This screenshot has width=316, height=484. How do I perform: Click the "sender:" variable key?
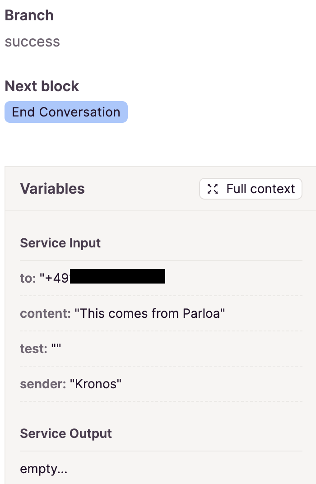coord(43,384)
